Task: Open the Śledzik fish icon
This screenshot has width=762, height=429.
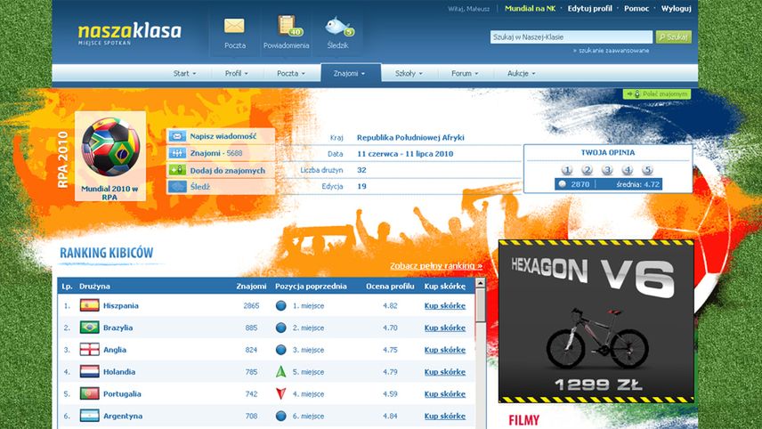Action: (339, 26)
